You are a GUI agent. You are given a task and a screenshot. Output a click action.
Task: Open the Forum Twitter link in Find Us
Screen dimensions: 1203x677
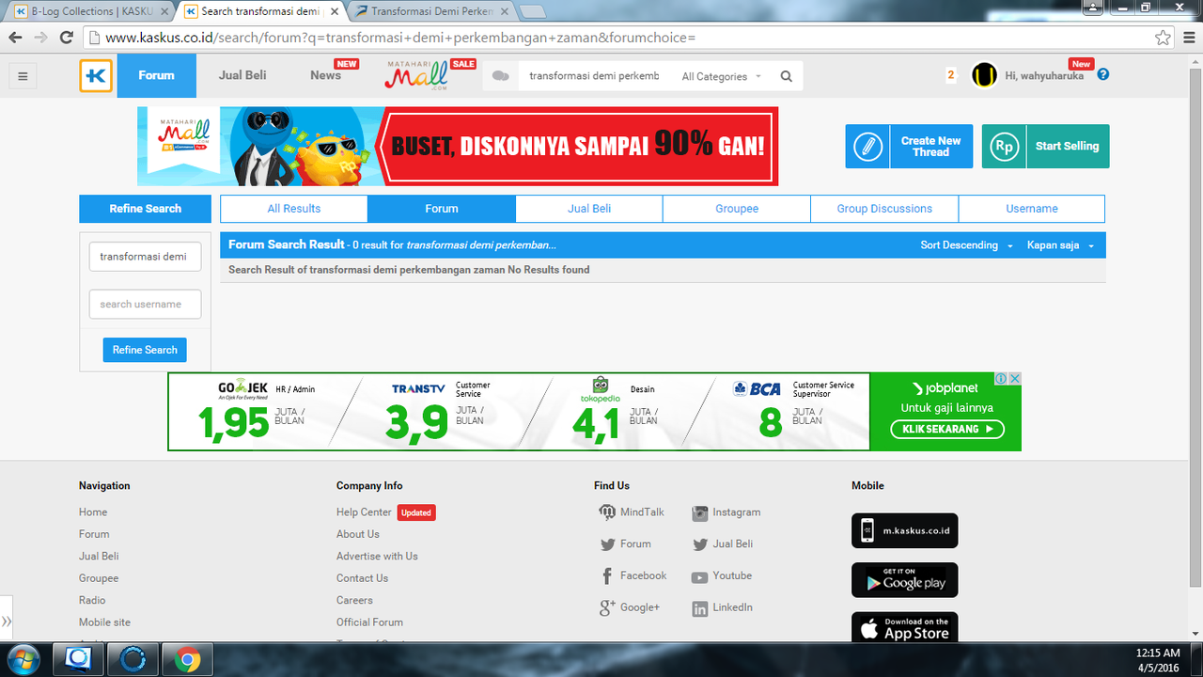(625, 544)
